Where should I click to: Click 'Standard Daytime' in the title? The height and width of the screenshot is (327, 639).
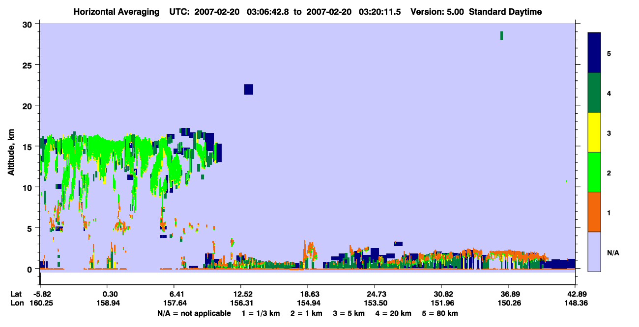click(505, 12)
